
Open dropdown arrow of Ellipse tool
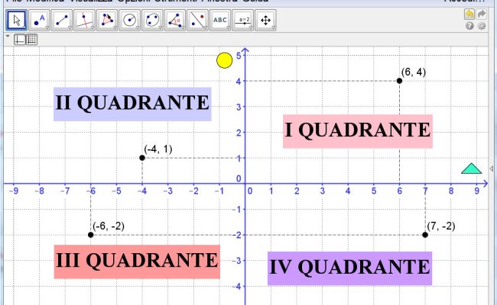[161, 27]
